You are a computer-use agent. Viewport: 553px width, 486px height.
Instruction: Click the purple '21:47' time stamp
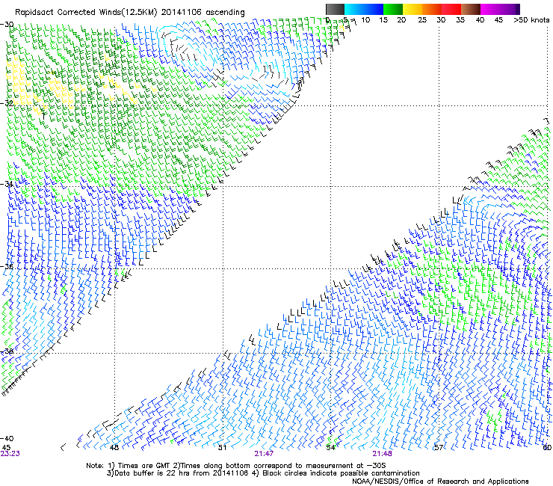pos(264,454)
